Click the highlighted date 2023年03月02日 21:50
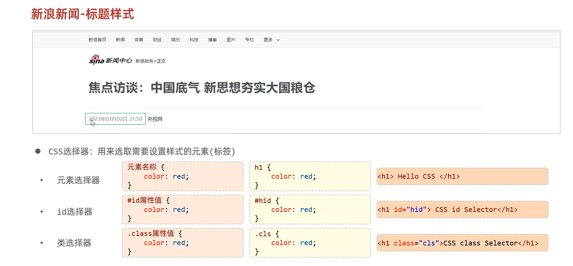573x266 pixels. click(x=116, y=119)
